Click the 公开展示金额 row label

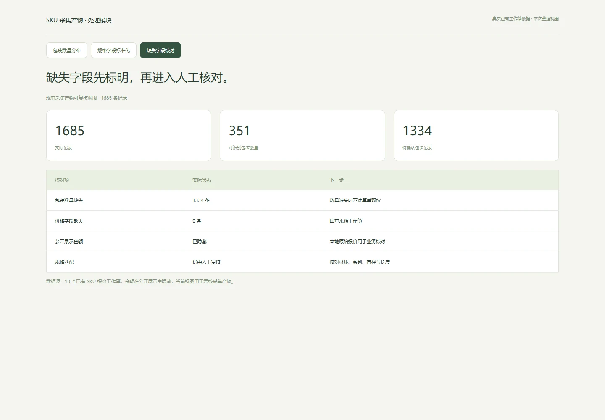pyautogui.click(x=69, y=241)
